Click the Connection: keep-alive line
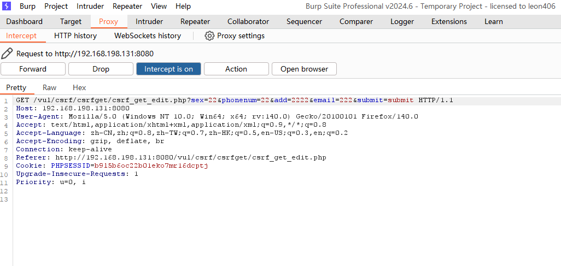This screenshot has width=561, height=266. click(x=64, y=150)
